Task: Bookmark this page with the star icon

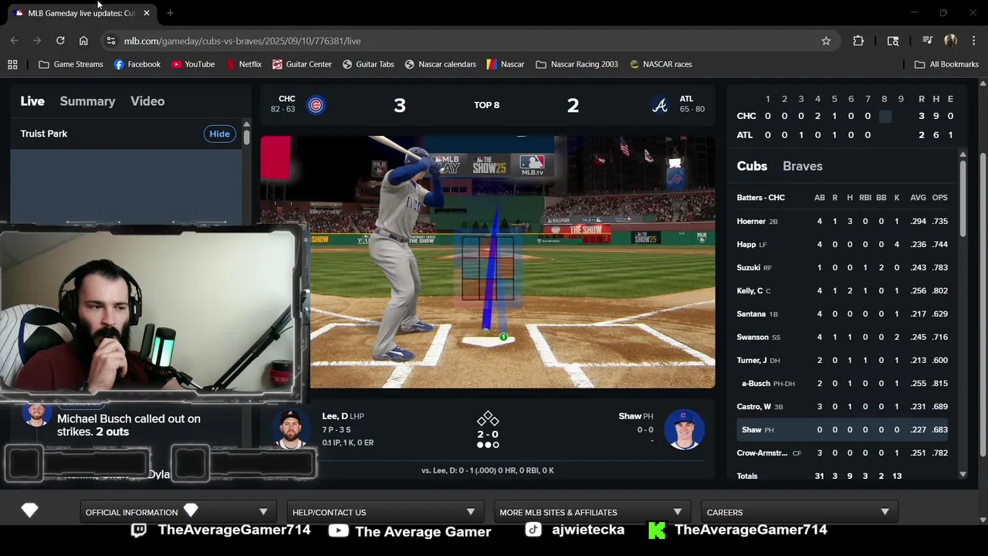Action: point(826,41)
